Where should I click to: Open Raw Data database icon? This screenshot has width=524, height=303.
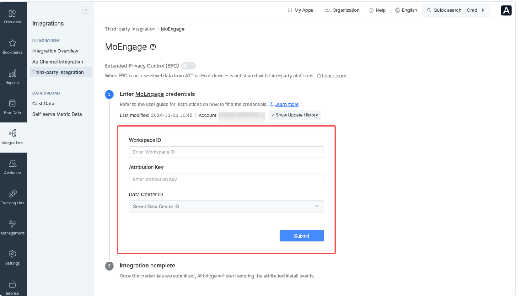pos(12,103)
